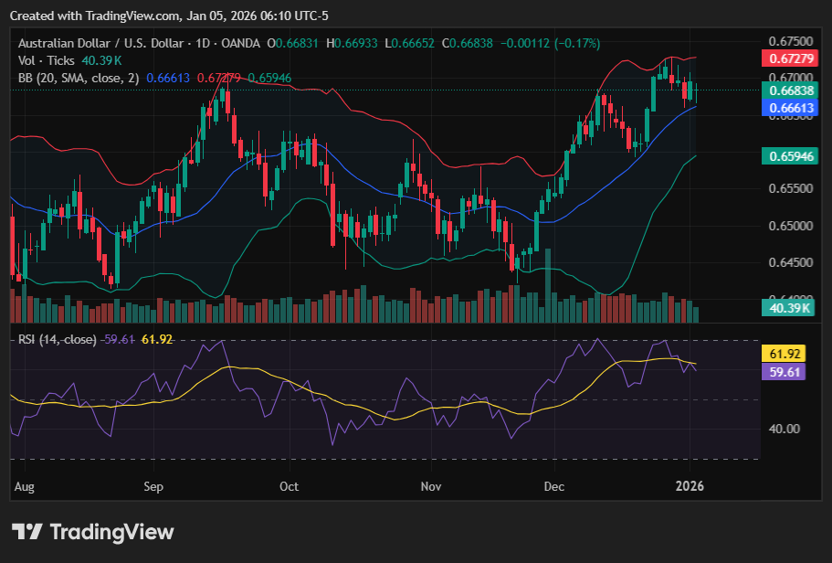Click the 40.39K volume axis label
The height and width of the screenshot is (563, 832).
788,307
